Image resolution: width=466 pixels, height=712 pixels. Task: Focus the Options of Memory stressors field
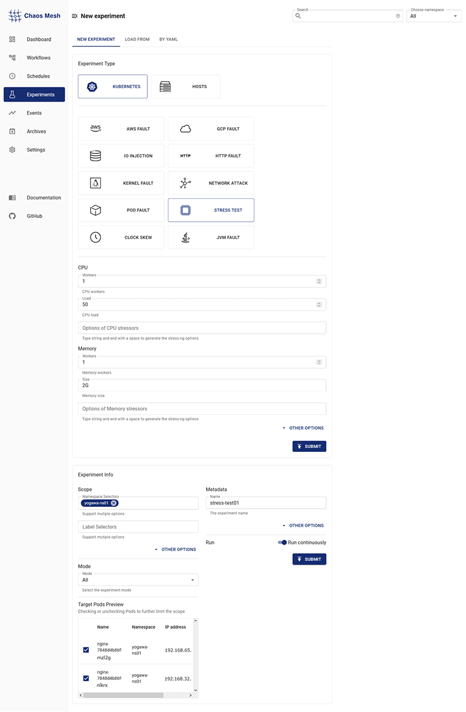202,409
